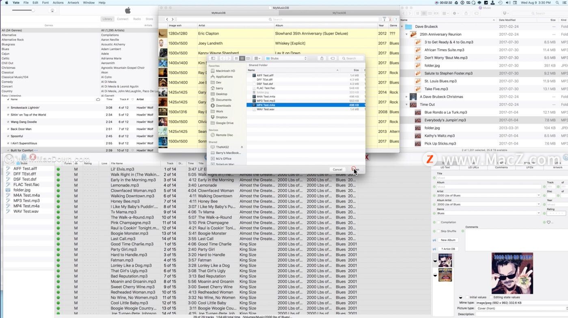Toggle checkmark for Sittin' on Top of World
The image size is (568, 318).
tap(8, 115)
